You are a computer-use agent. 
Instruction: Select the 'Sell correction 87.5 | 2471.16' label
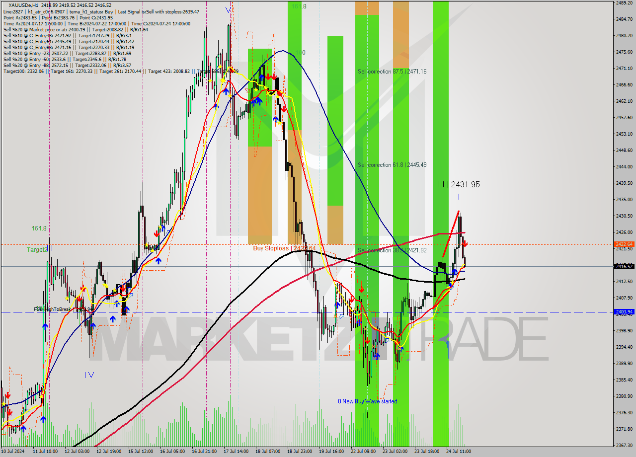coord(392,72)
